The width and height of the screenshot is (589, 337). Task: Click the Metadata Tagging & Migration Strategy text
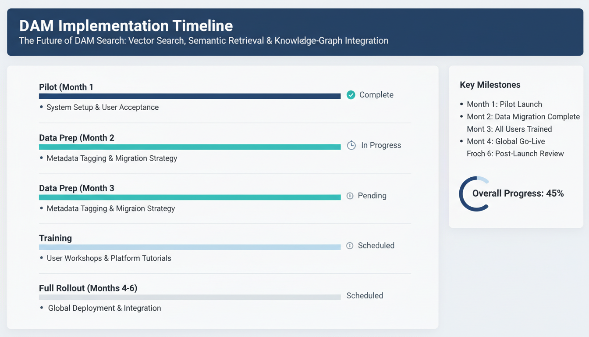[x=112, y=158]
